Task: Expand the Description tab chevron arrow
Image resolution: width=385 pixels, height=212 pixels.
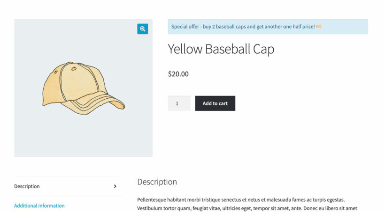Action: pos(115,186)
